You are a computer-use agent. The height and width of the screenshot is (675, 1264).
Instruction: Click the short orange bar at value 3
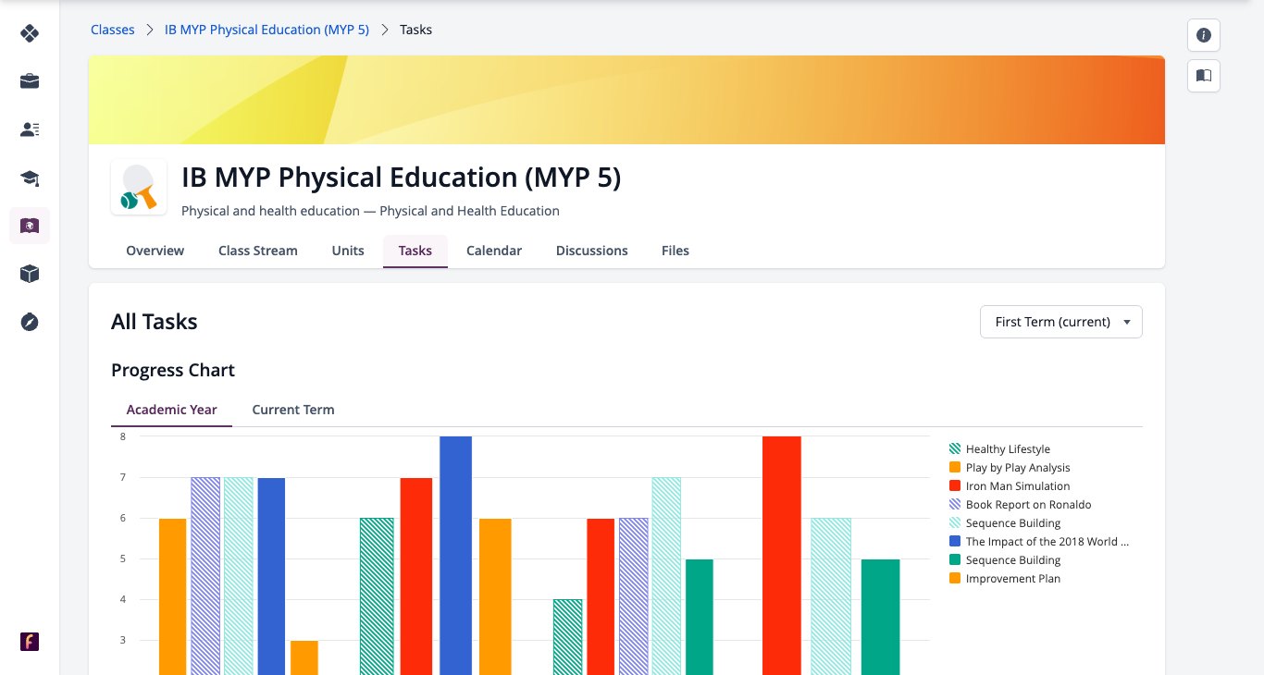point(304,657)
